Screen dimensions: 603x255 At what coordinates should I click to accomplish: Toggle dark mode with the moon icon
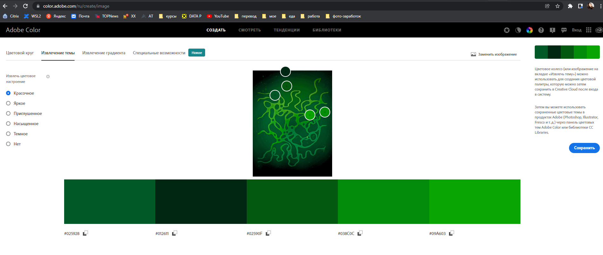tap(518, 30)
